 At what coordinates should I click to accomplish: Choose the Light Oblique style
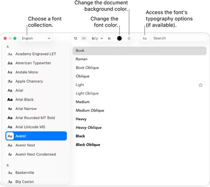(140, 93)
